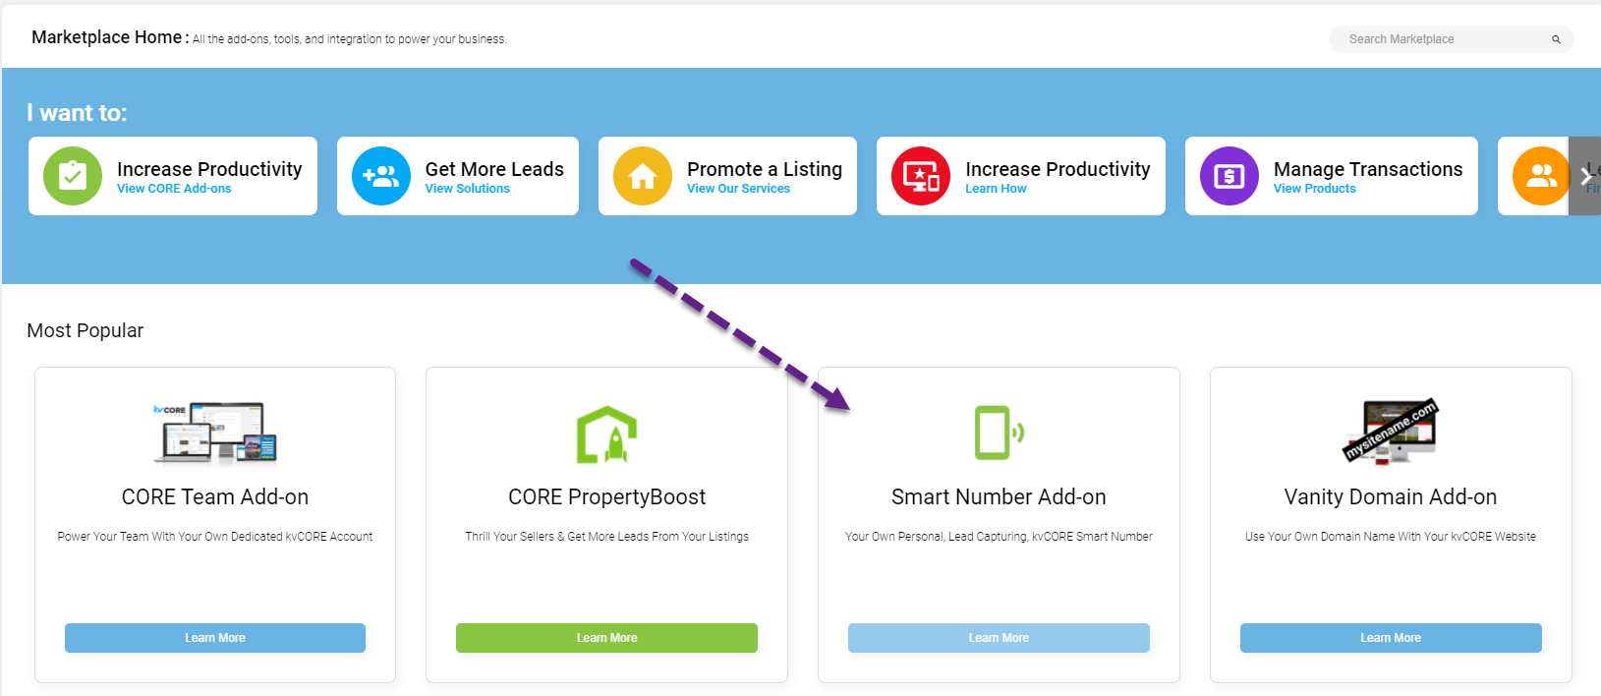
Task: Click the green PropertyBoost rocket house icon
Action: pyautogui.click(x=606, y=435)
